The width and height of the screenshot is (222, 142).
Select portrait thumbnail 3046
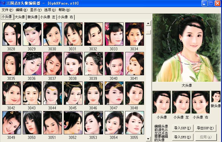pyautogui.click(x=94, y=93)
